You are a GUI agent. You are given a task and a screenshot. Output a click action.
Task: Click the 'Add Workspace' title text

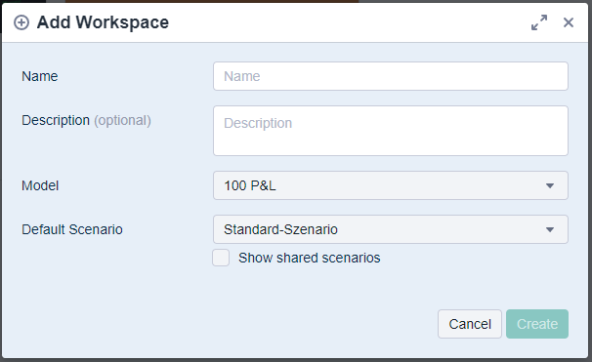pos(103,22)
